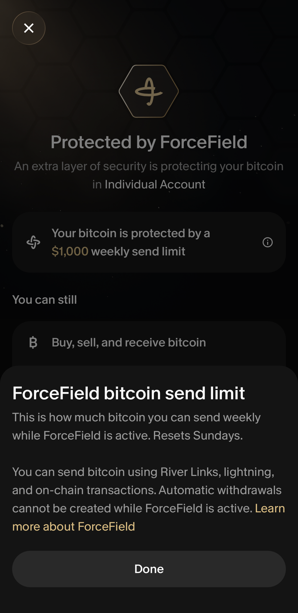Tap the $1,000 amount in the limit card
The image size is (298, 613).
(70, 251)
